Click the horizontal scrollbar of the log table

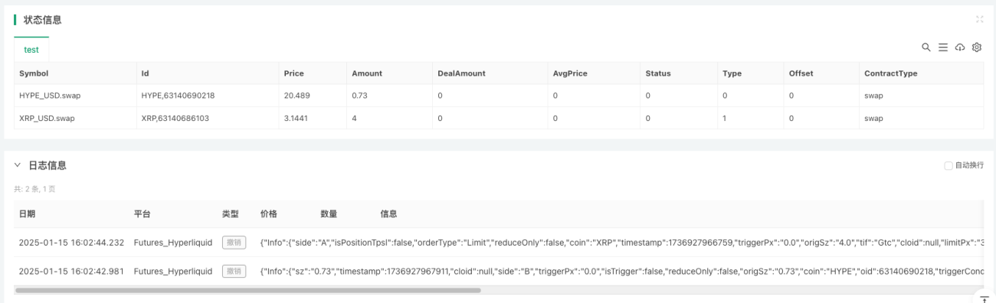coord(247,290)
